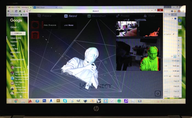The height and width of the screenshot is (118, 192).
Task: Click the depth feed preview thumbnail
Action: 150,29
